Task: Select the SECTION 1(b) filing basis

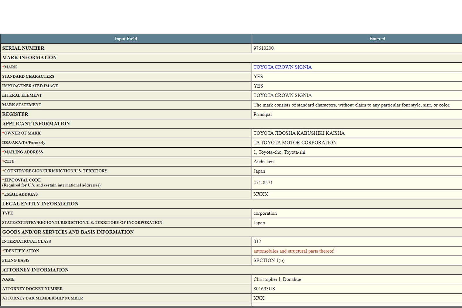Action: 269,261
